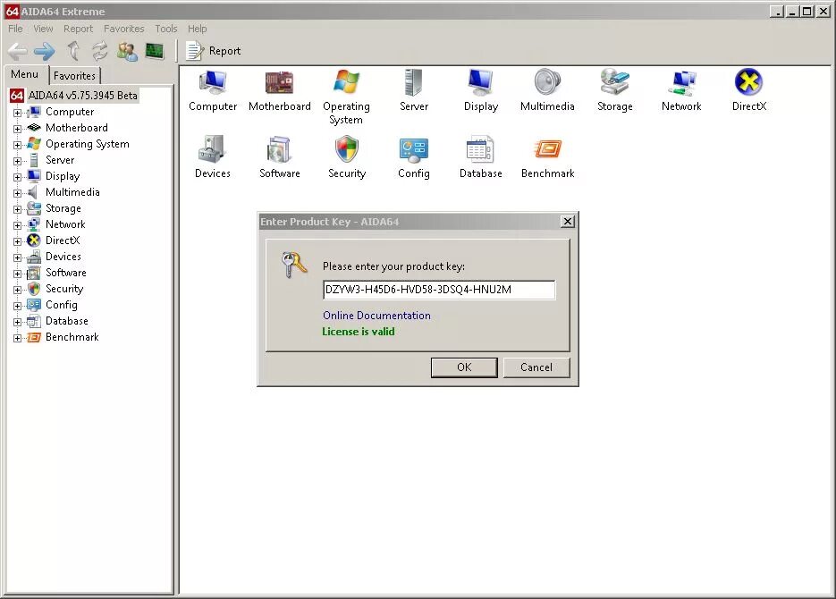Viewport: 836px width, 599px height.
Task: Expand the Network tree node
Action: tap(18, 225)
